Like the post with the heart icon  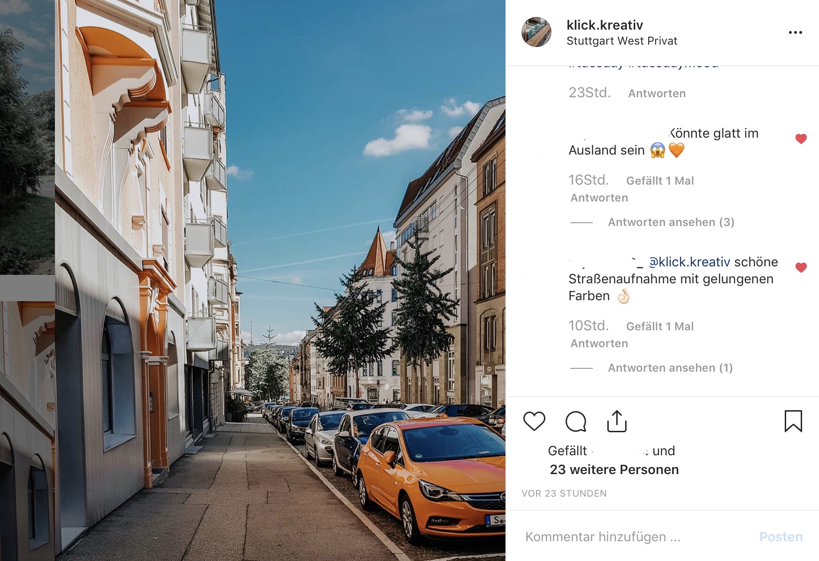[x=534, y=421]
